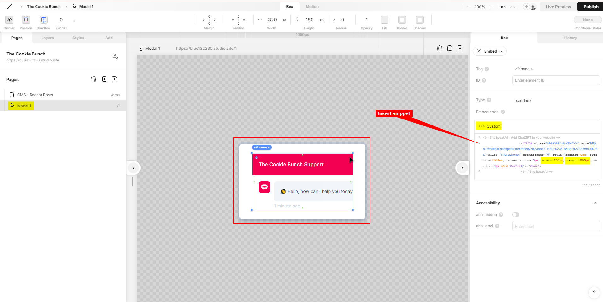Select CMS - Recent Posts page
Screen dimensions: 603x302
(63, 95)
